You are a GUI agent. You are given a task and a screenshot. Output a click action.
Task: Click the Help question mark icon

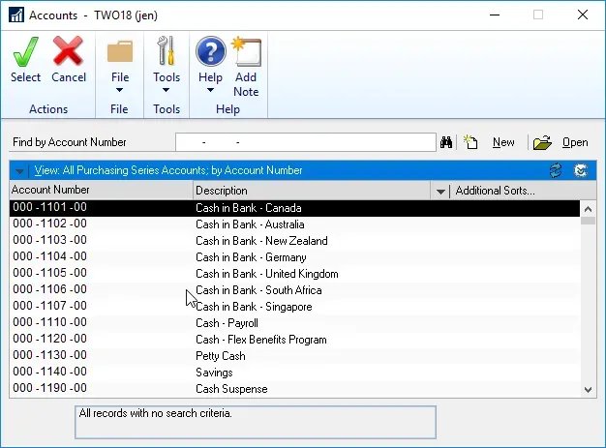tap(210, 52)
